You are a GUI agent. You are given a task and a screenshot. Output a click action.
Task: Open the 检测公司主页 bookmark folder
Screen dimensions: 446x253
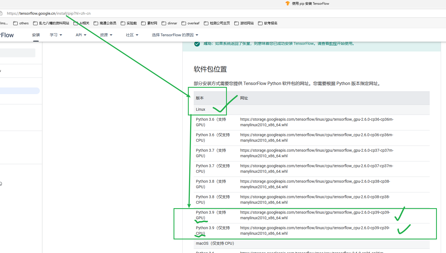(217, 23)
